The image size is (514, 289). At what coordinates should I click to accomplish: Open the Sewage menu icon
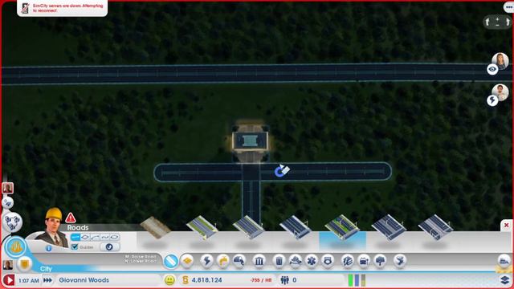point(239,261)
